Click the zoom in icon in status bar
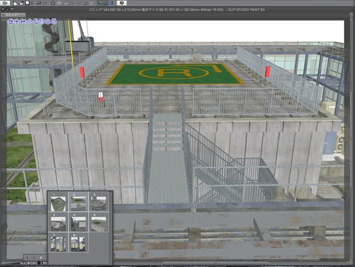The height and width of the screenshot is (267, 355). click(34, 263)
